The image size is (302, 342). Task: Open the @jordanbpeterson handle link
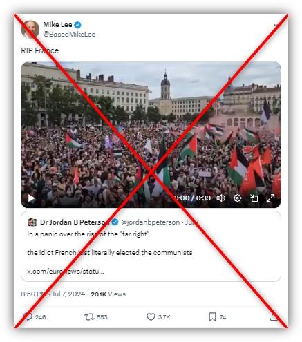point(151,222)
